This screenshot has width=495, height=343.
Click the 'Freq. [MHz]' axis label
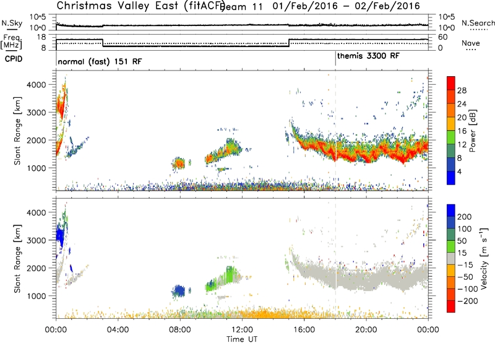tap(11, 41)
